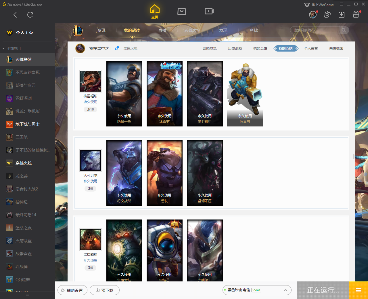
Task: Switch to 查找 tab
Action: coord(254,30)
